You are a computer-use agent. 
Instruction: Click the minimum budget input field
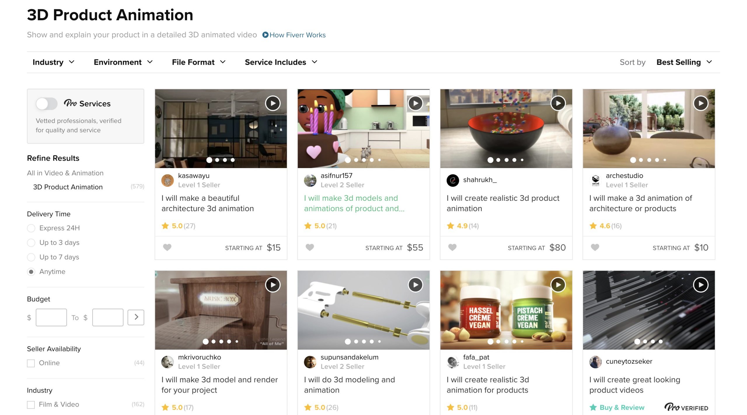point(51,317)
